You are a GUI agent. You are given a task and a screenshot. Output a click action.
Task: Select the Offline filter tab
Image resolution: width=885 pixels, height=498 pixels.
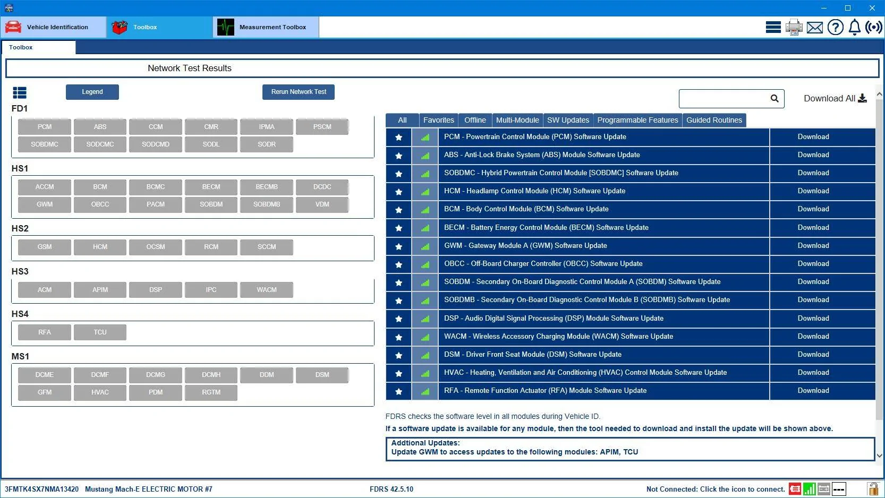point(475,120)
